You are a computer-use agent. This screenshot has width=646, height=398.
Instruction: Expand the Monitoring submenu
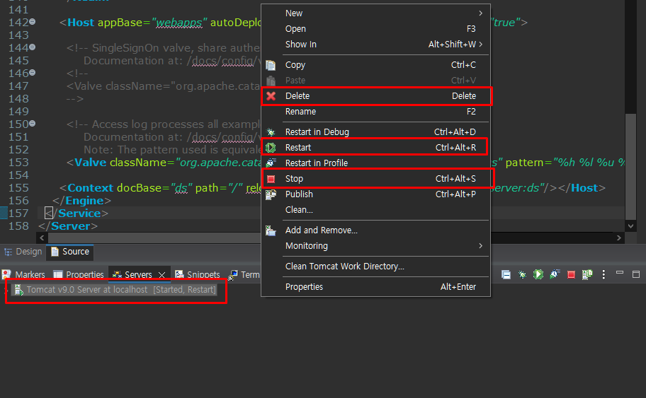tap(375, 246)
